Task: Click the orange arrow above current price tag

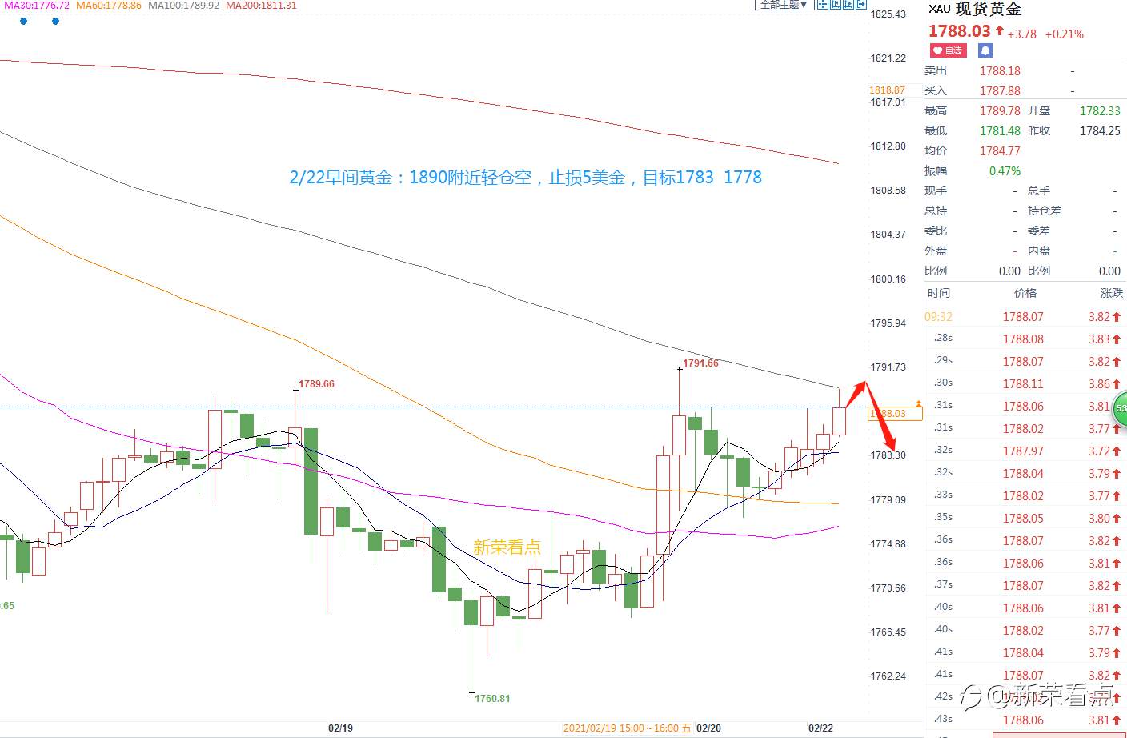Action: pos(918,403)
